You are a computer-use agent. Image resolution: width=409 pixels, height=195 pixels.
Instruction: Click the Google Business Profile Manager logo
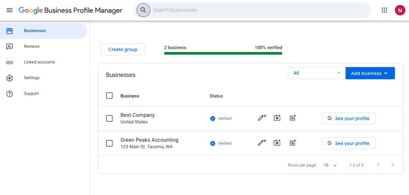click(x=70, y=10)
